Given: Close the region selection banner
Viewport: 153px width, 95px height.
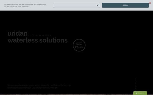Looking at the screenshot, I should pos(150,3).
